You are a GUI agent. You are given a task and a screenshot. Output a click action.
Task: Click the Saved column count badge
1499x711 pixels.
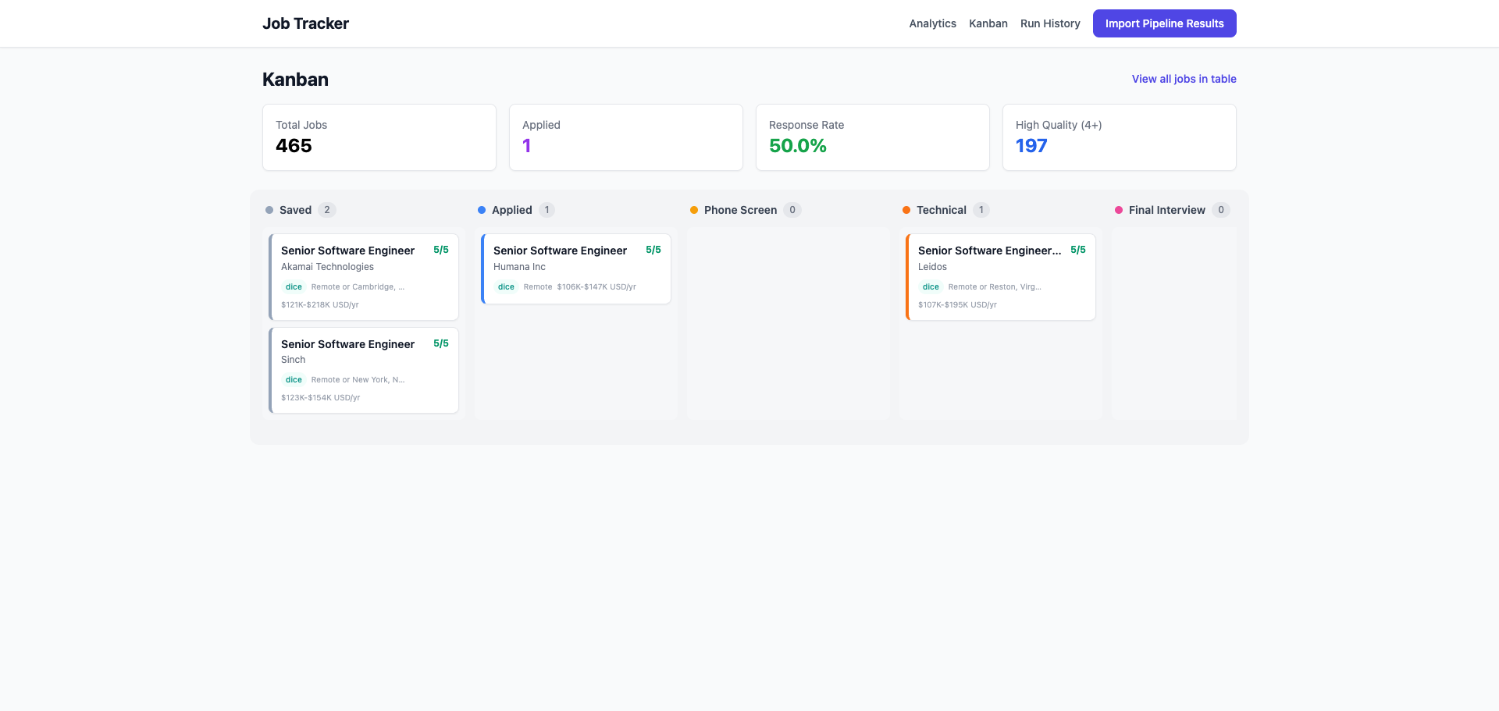point(327,210)
